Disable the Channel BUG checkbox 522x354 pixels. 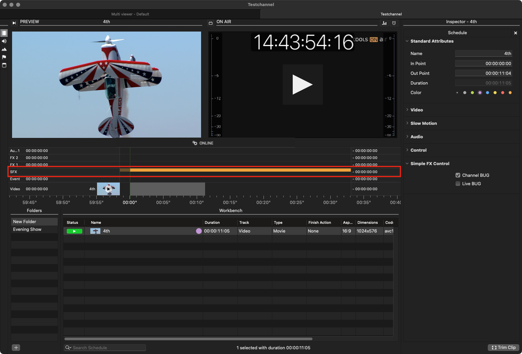tap(458, 175)
